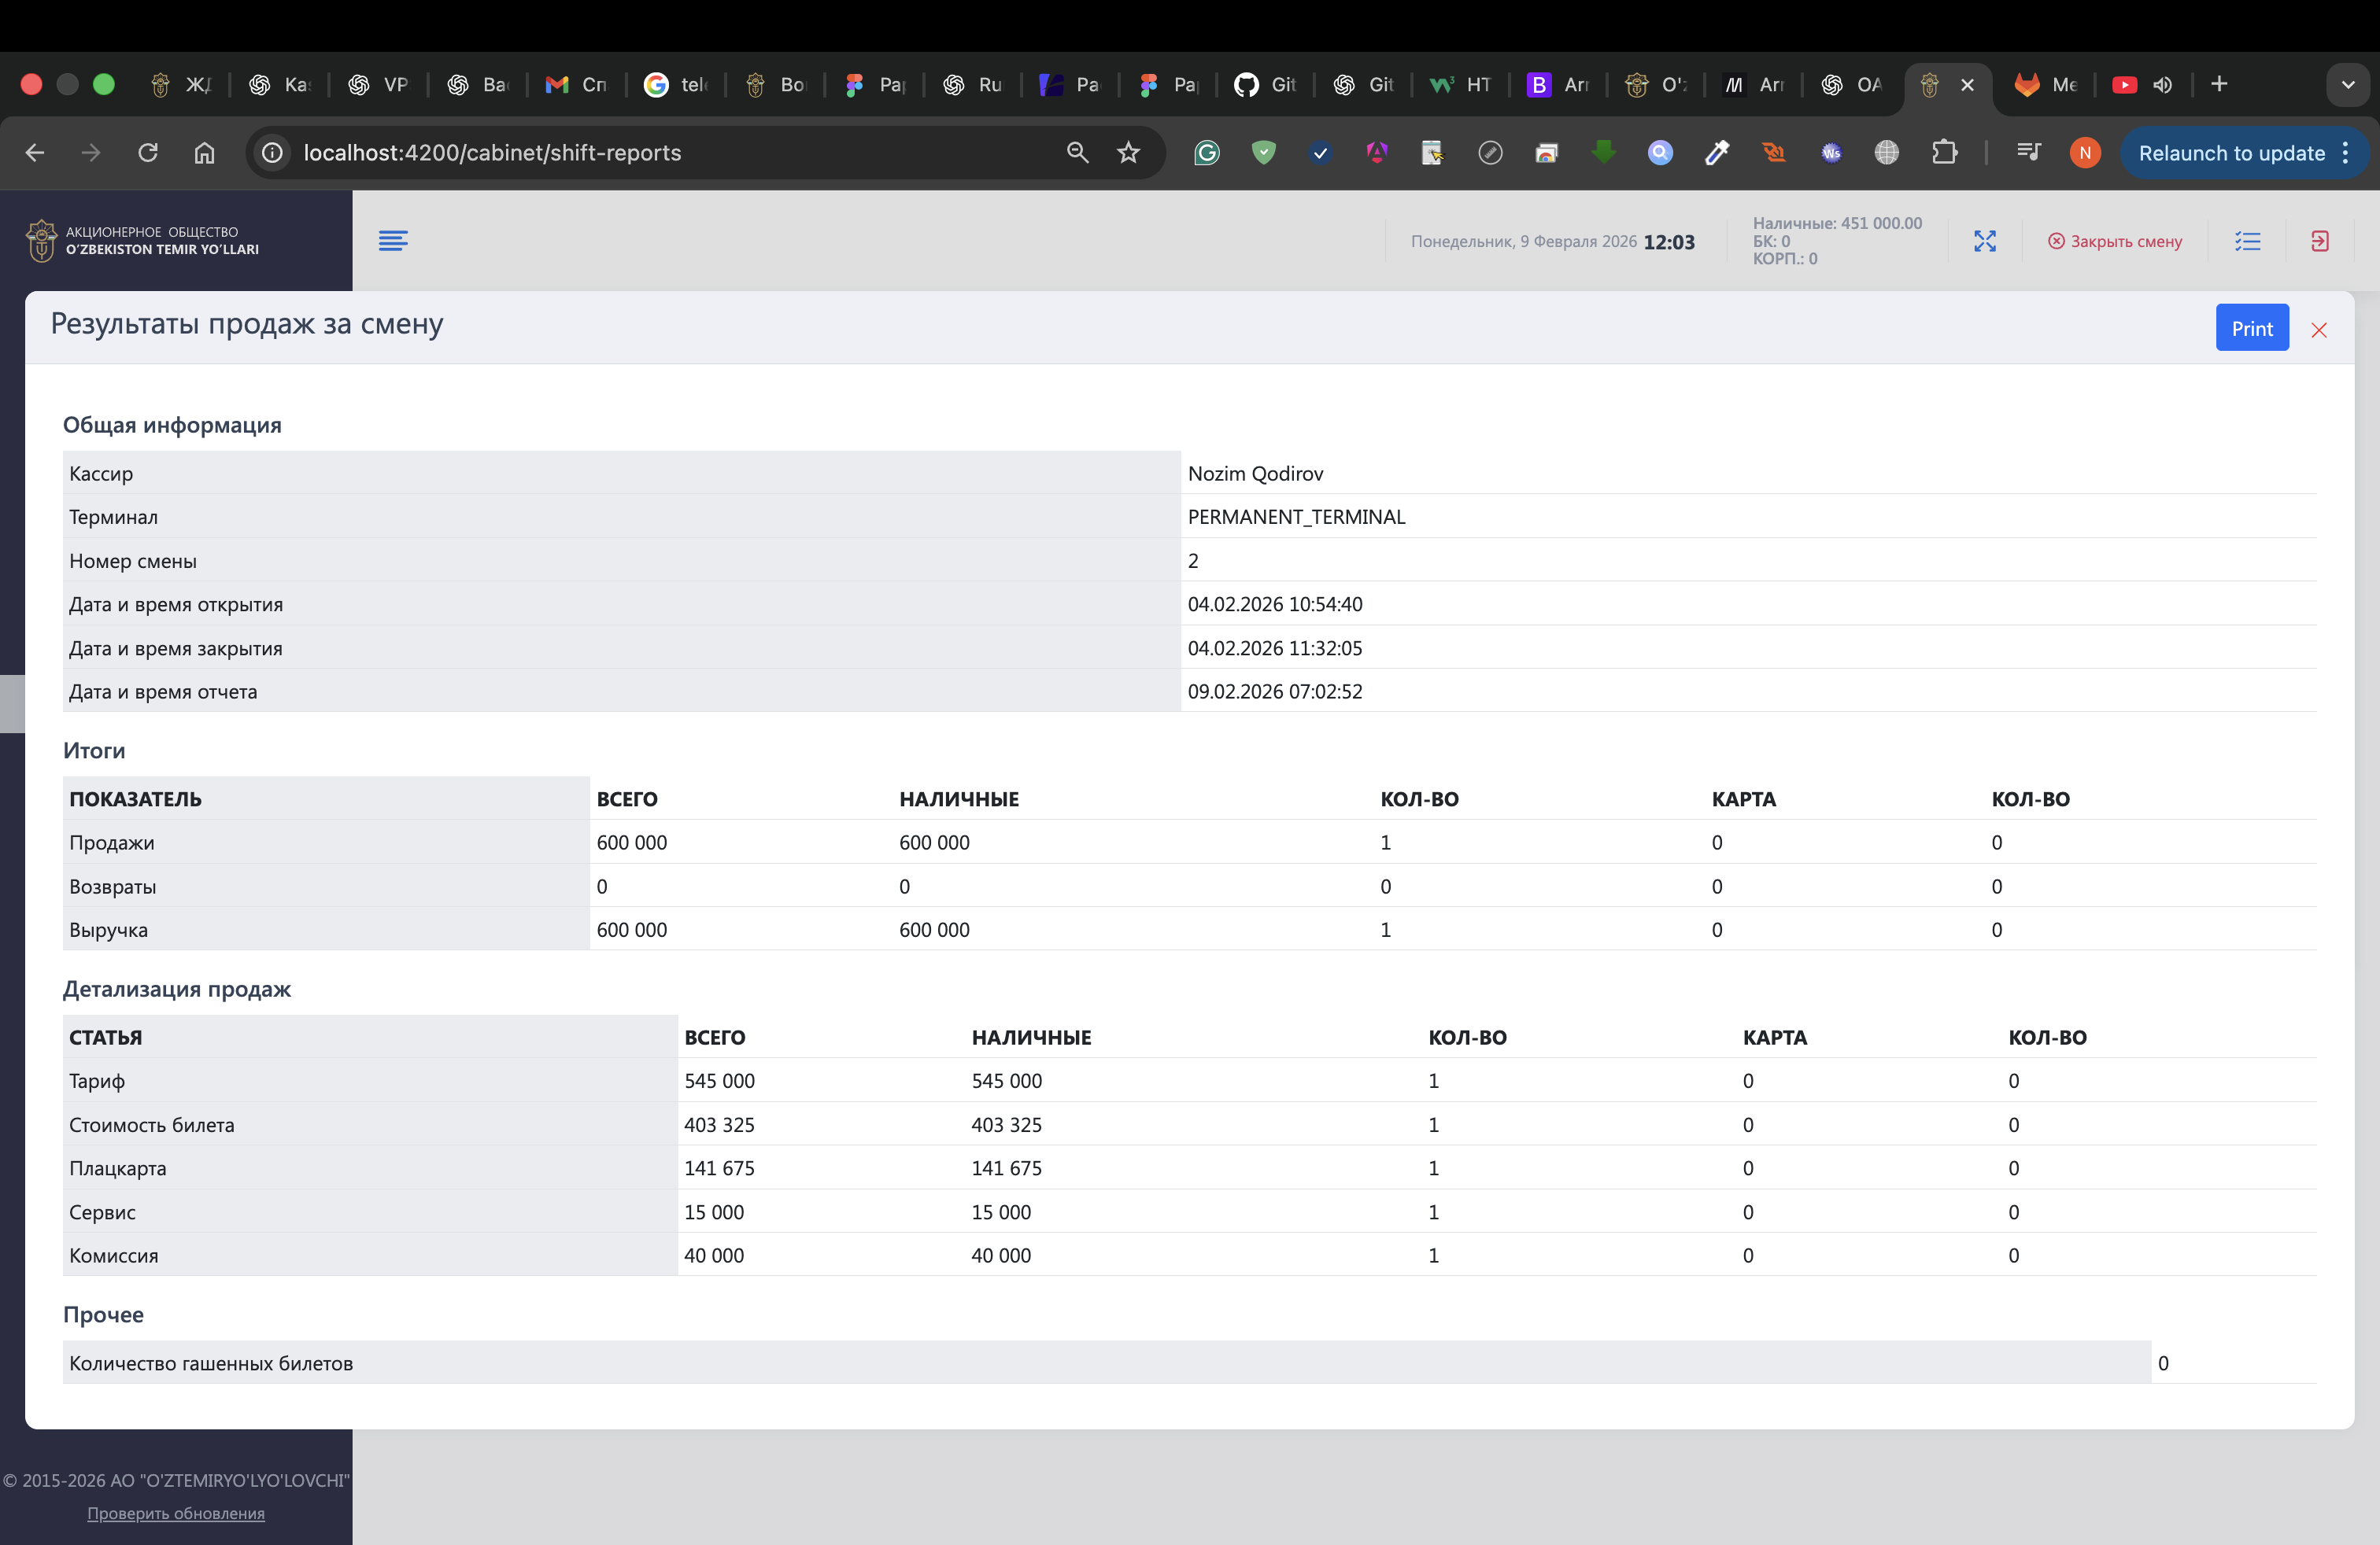Image resolution: width=2380 pixels, height=1545 pixels.
Task: Open Chrome three-dot menu
Action: point(2346,153)
